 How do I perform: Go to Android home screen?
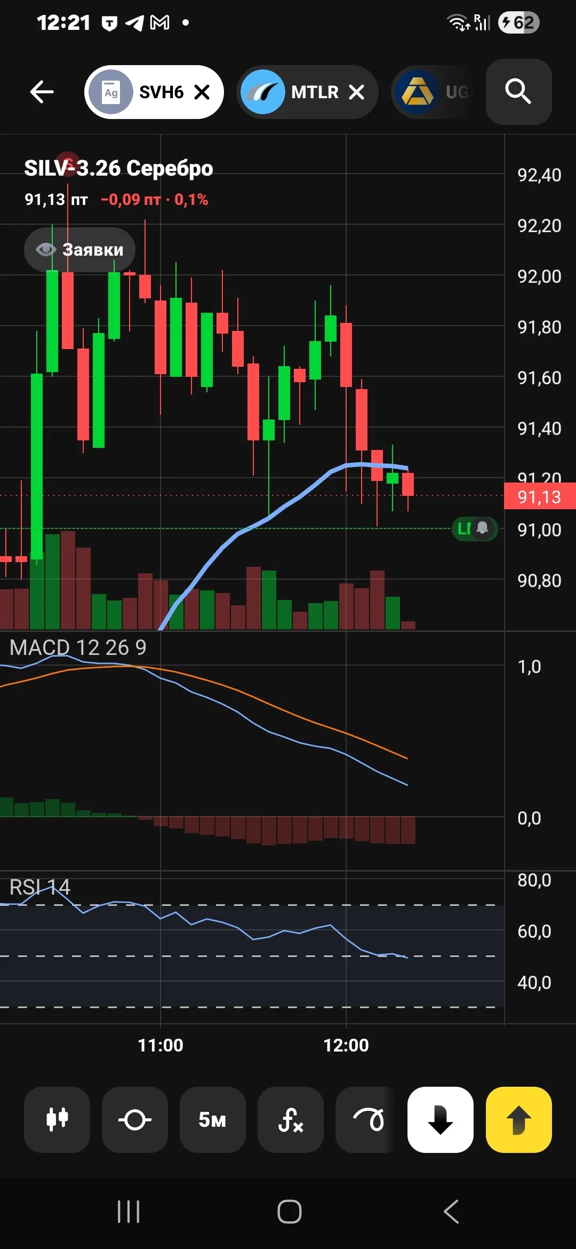(x=290, y=1212)
